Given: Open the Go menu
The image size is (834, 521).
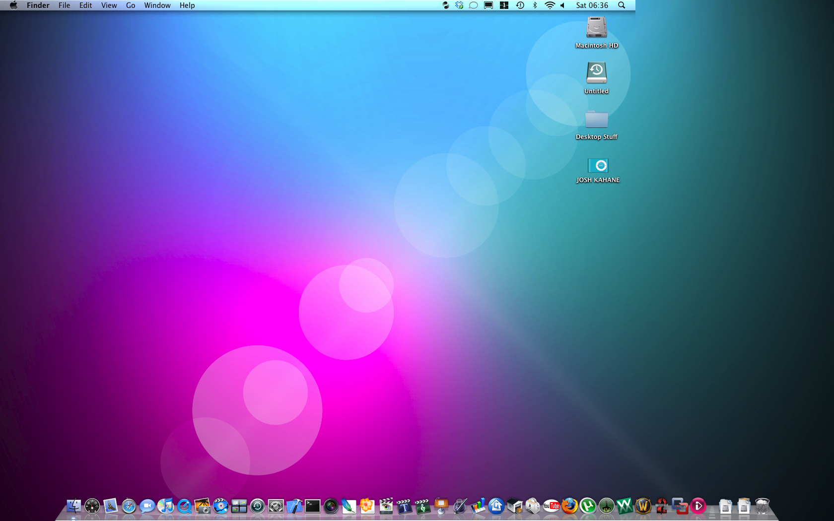Looking at the screenshot, I should (x=131, y=5).
